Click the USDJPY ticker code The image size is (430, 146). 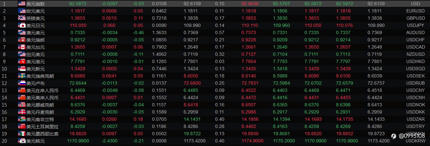click(415, 26)
